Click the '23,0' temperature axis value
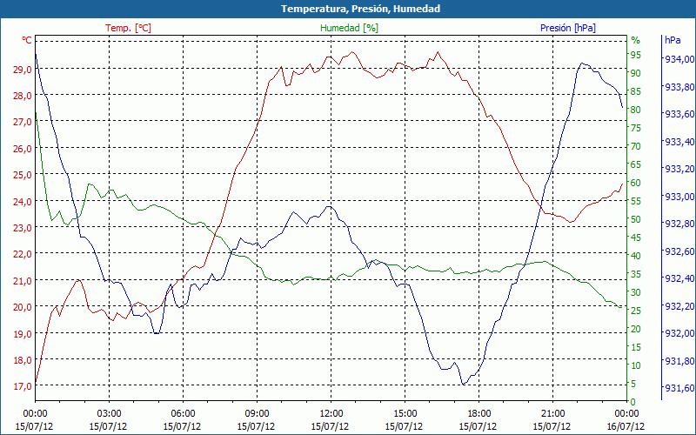 [23, 227]
